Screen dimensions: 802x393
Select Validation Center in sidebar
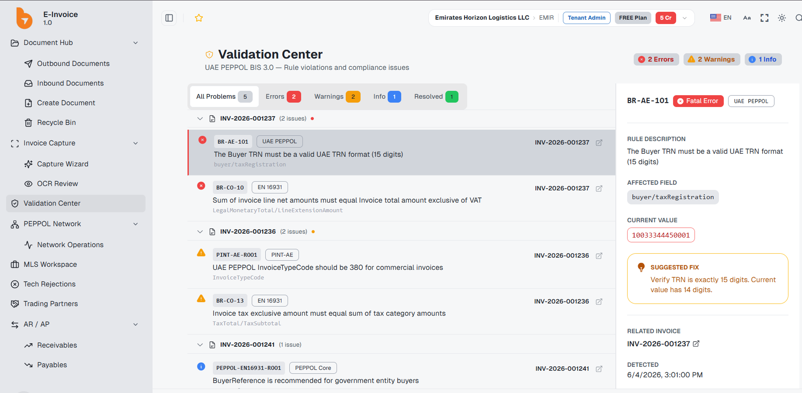[x=76, y=203]
